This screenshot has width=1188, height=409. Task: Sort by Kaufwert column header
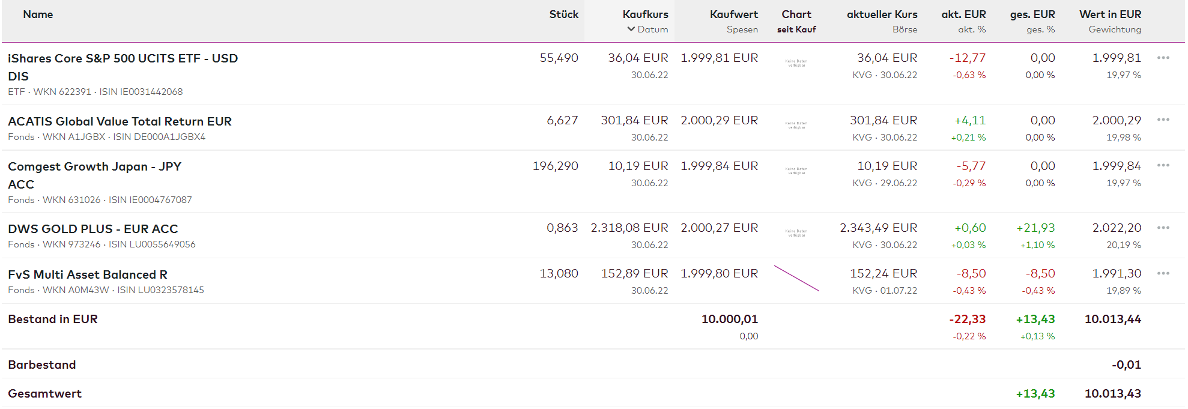(x=733, y=14)
